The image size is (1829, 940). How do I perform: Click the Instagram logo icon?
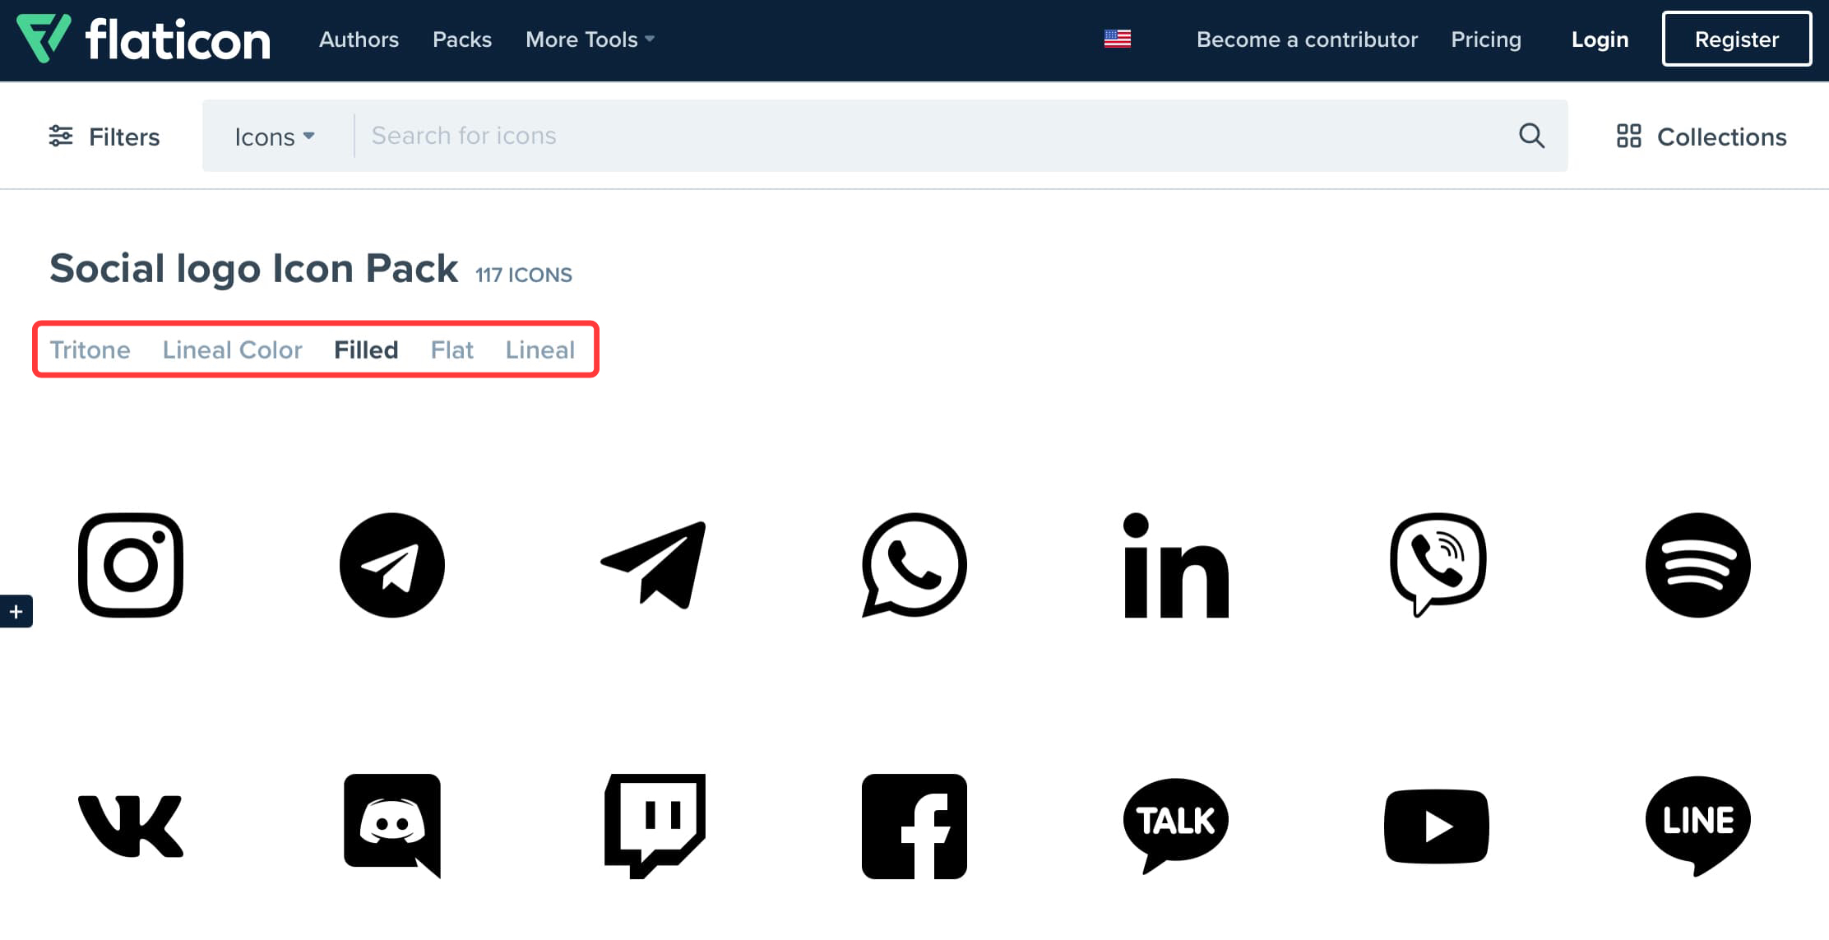coord(131,565)
